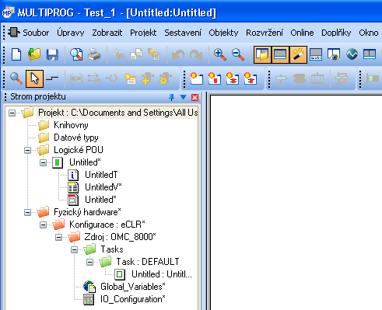Open an existing project folder icon

click(x=34, y=54)
